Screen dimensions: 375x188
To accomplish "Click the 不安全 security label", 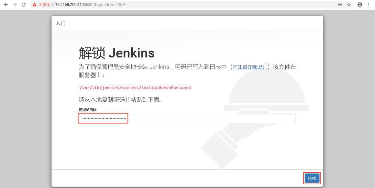I will click(44, 4).
